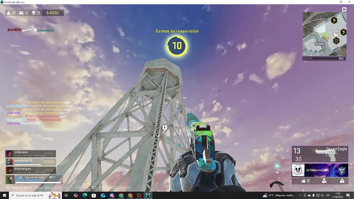Click the green player arrow marker on minimap
This screenshot has width=354, height=199.
pyautogui.click(x=324, y=34)
